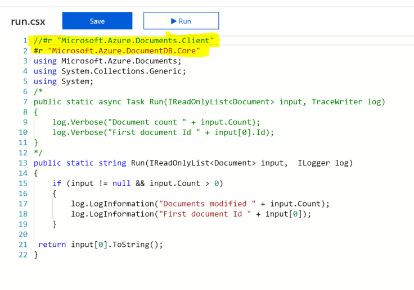414x290 pixels.
Task: Click the using System.Collections.Generic; line
Action: tap(110, 71)
